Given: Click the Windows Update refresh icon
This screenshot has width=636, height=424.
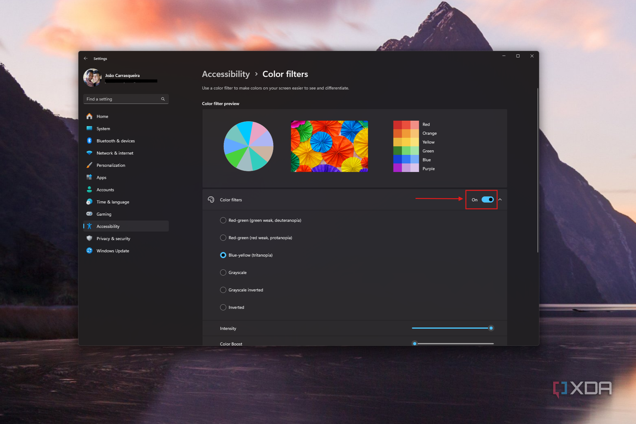Looking at the screenshot, I should (x=89, y=251).
